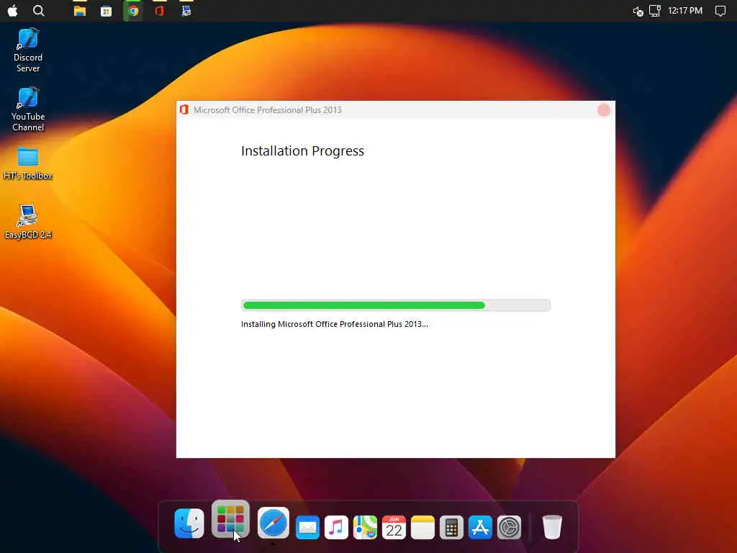Open File Explorer from the top bar
The width and height of the screenshot is (737, 553).
click(80, 11)
